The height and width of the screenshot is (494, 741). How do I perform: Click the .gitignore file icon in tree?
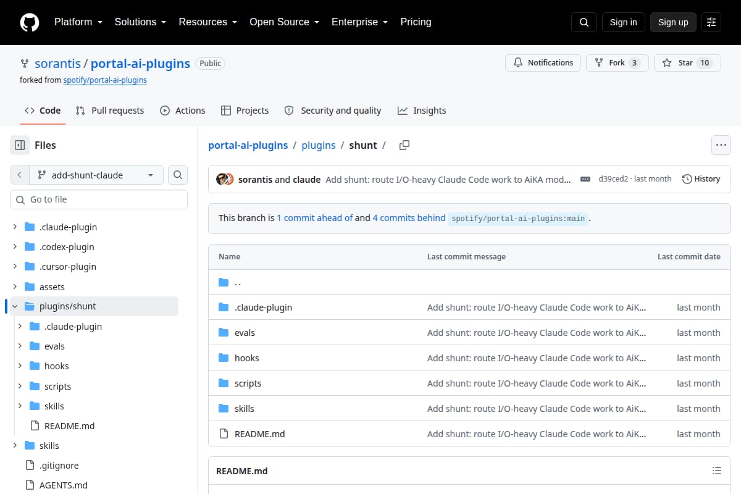(29, 465)
